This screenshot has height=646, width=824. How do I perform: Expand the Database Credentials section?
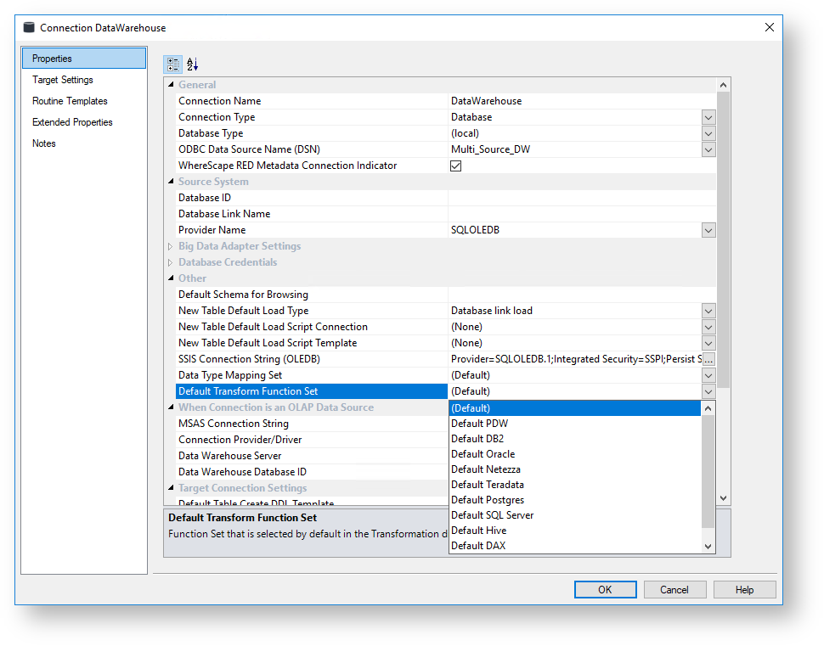(x=170, y=262)
